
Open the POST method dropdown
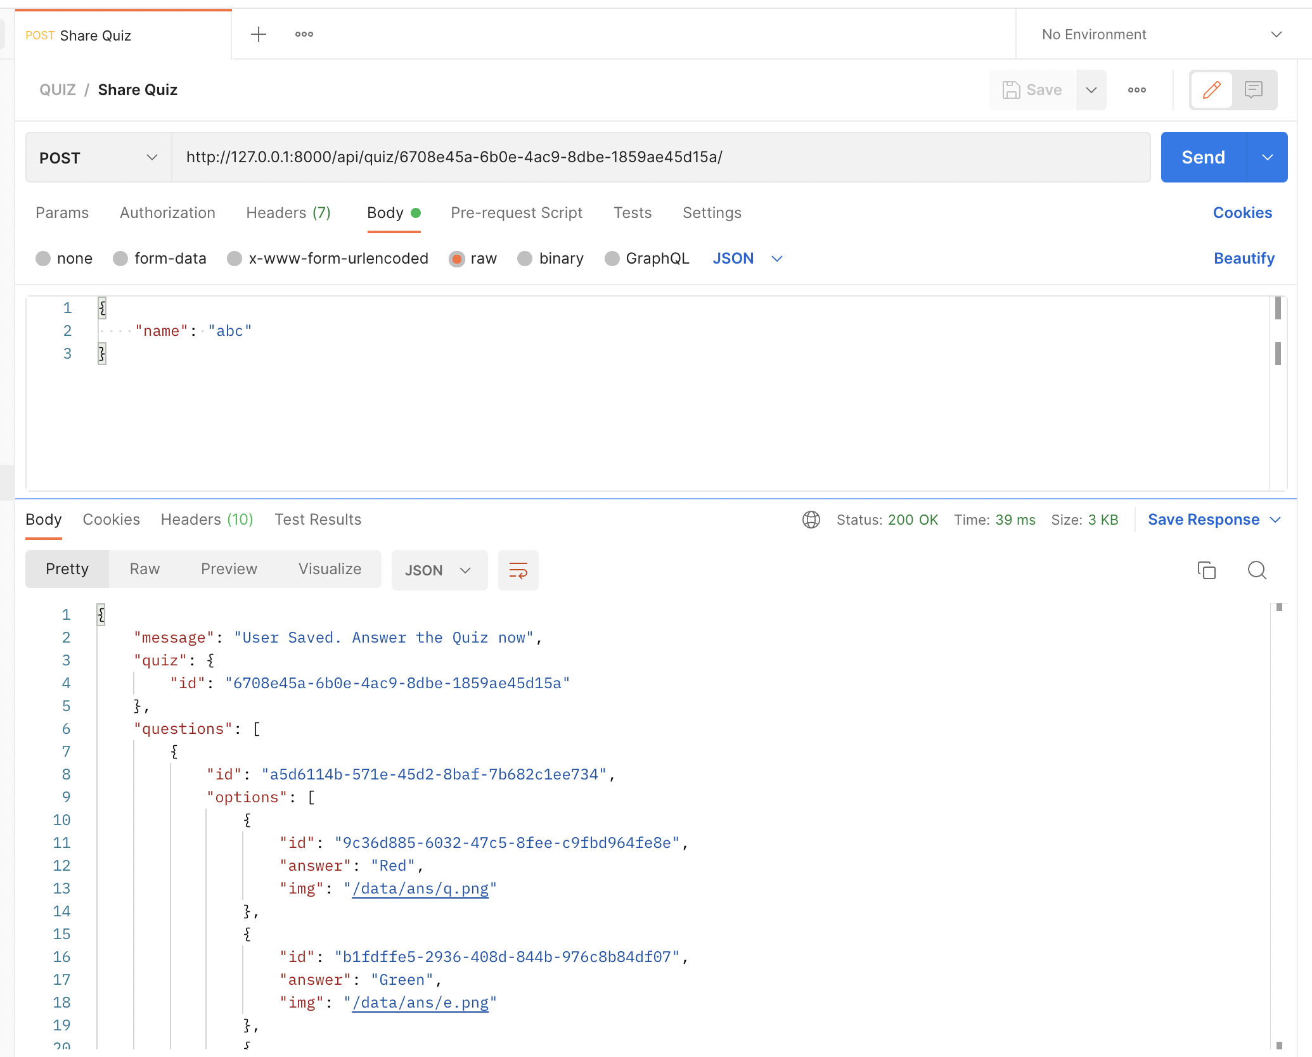tap(98, 157)
